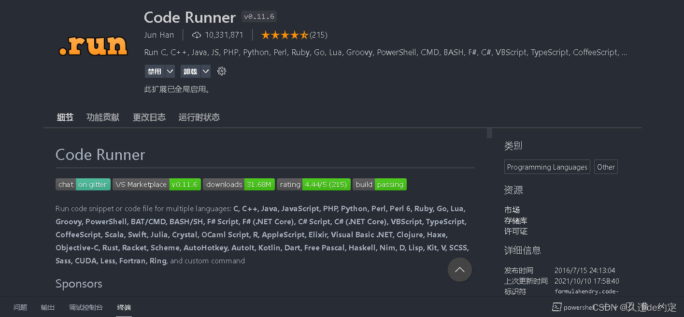Click the 标识符 label
This screenshot has width=684, height=317.
pyautogui.click(x=515, y=291)
